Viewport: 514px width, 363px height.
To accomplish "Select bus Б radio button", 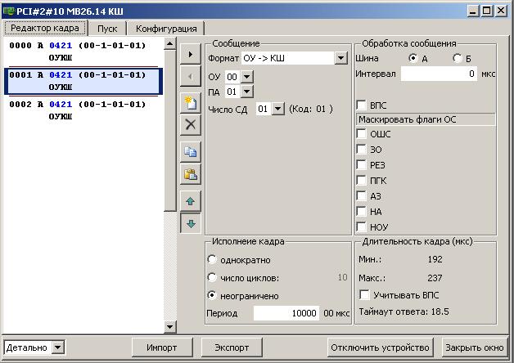I will click(458, 59).
